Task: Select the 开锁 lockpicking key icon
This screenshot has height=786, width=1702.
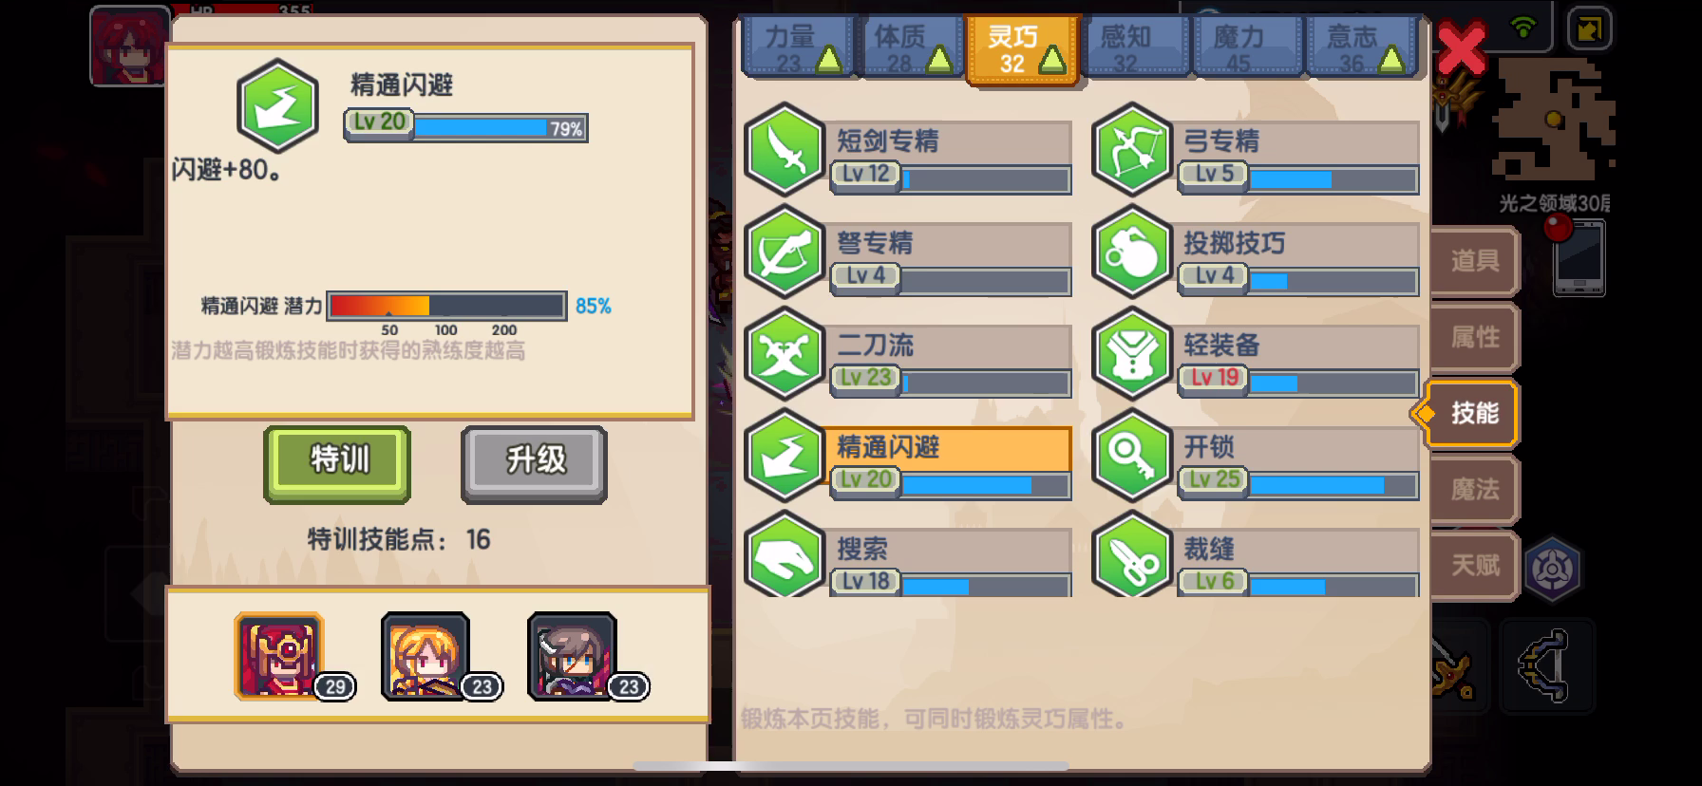Action: pos(1131,456)
